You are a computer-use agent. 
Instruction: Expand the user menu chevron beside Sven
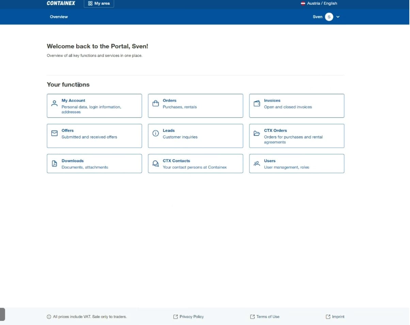coord(338,17)
